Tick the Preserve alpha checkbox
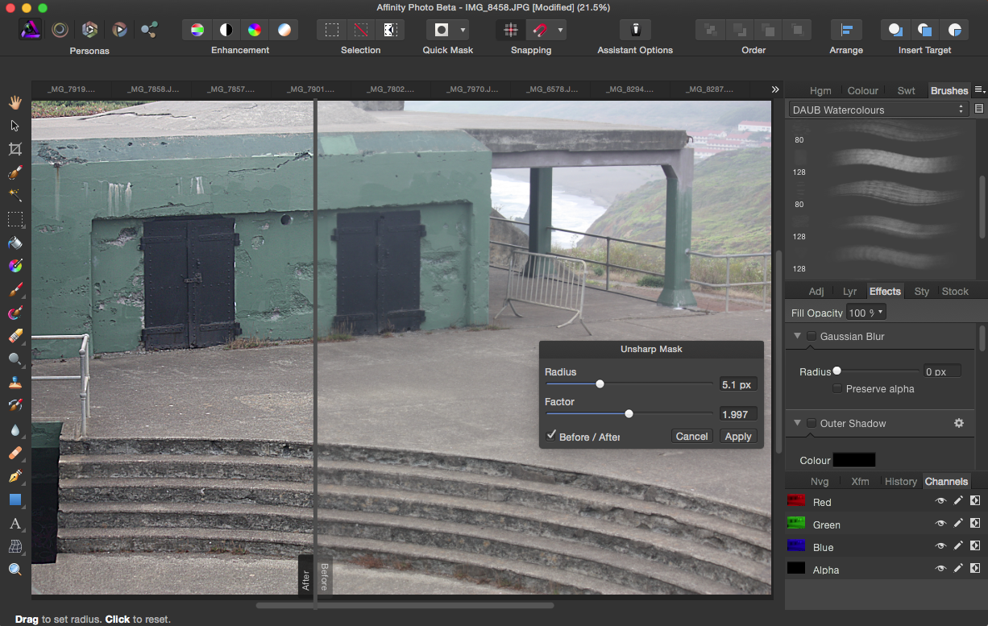This screenshot has width=988, height=626. [838, 388]
